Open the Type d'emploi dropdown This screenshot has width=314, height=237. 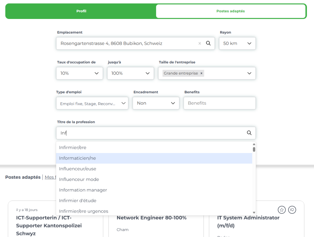coord(92,103)
